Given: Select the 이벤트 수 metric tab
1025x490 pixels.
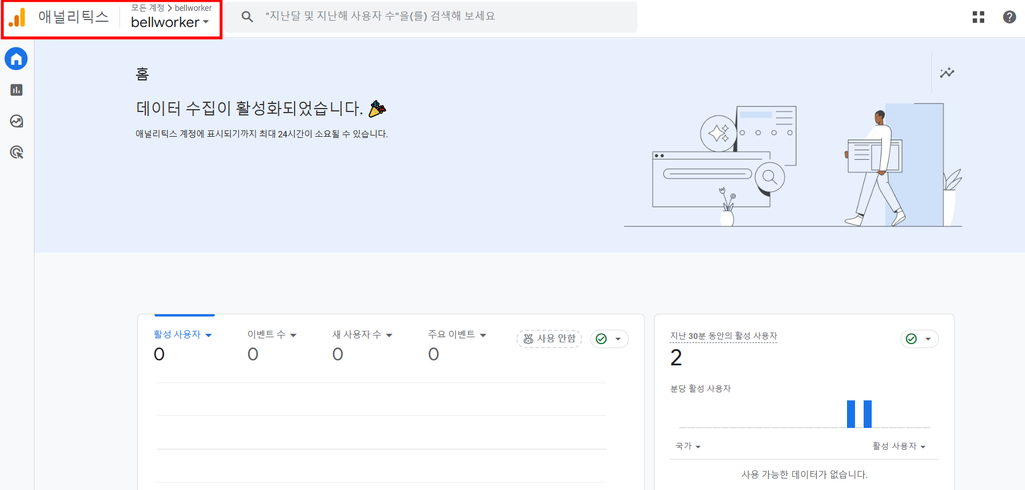Looking at the screenshot, I should click(x=266, y=334).
